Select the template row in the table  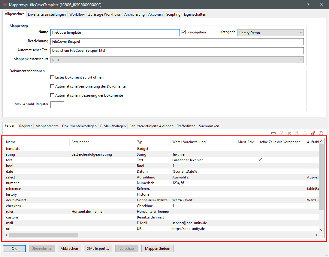click(x=161, y=148)
